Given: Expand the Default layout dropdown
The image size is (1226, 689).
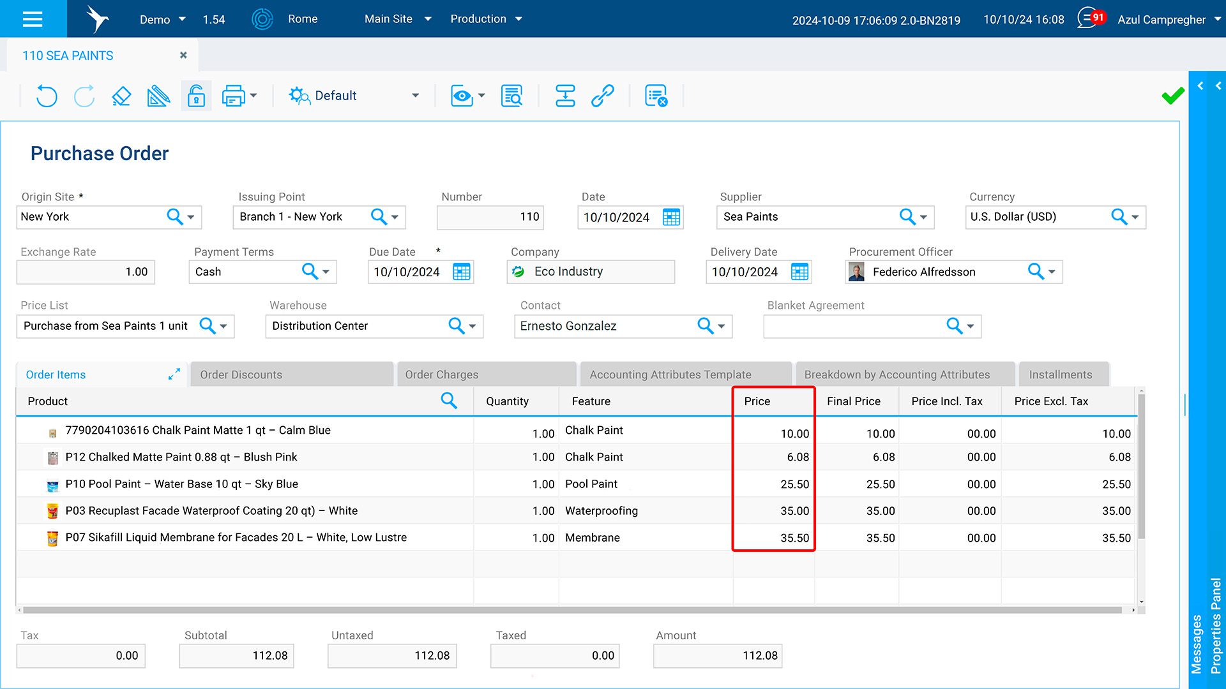Looking at the screenshot, I should 415,96.
